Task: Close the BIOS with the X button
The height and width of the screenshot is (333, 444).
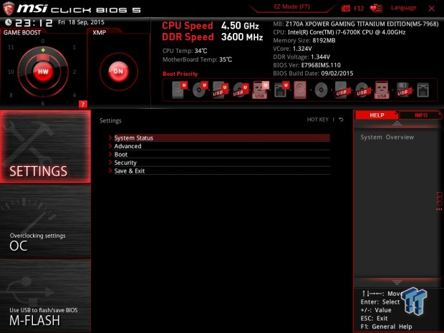Action: point(432,9)
